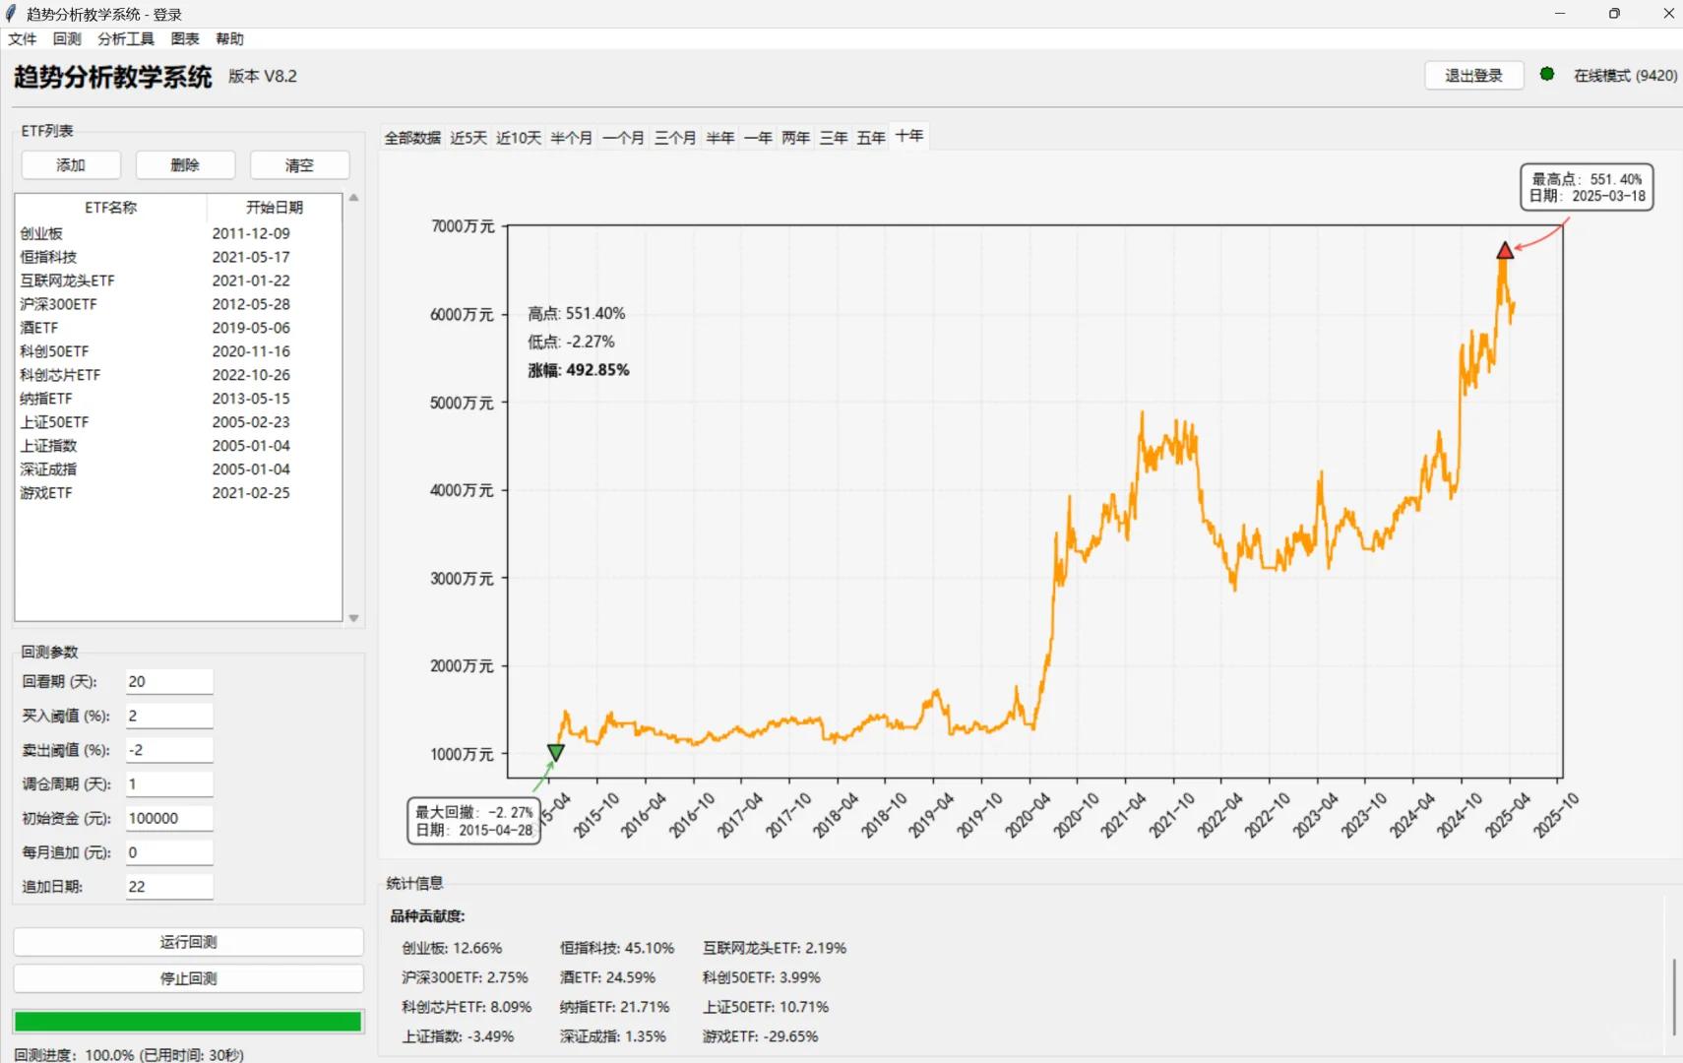Select the 科创芯片ETF row
Viewport: 1683px width, 1063px height.
pos(178,375)
